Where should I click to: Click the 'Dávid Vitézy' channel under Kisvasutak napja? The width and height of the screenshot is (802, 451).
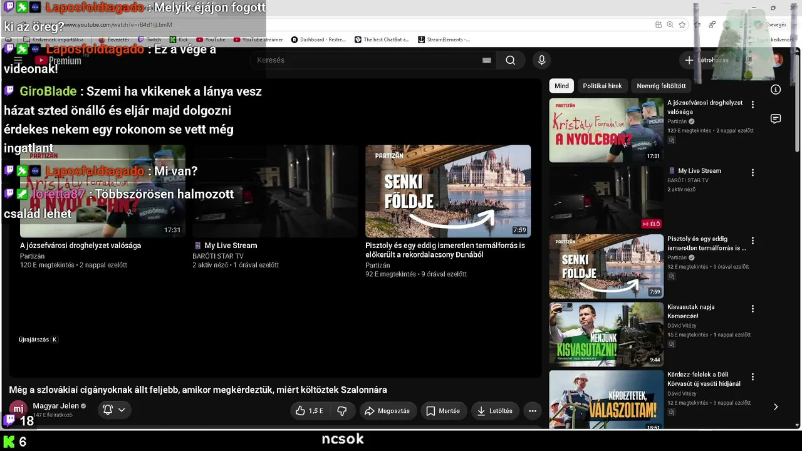pos(682,326)
